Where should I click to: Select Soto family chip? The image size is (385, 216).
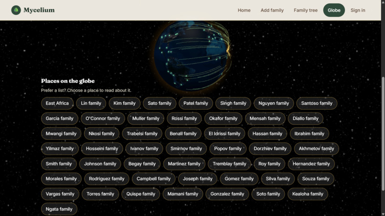268,194
